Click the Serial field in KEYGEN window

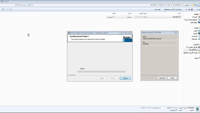click(x=160, y=39)
